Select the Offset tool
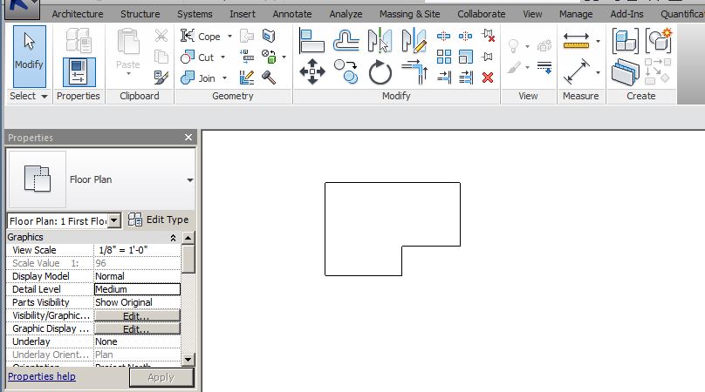 click(x=346, y=40)
